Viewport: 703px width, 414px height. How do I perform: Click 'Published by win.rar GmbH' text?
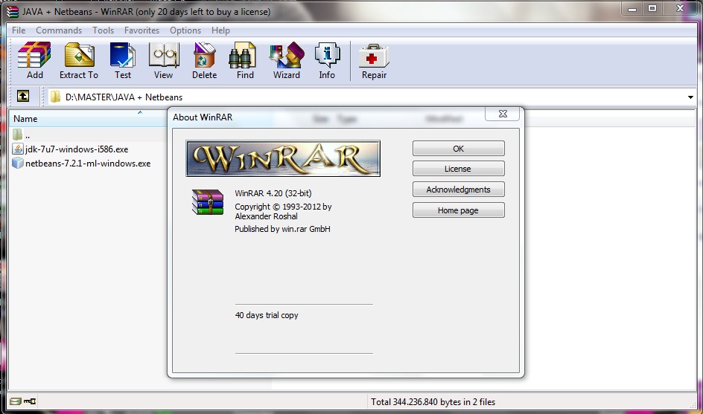point(282,229)
